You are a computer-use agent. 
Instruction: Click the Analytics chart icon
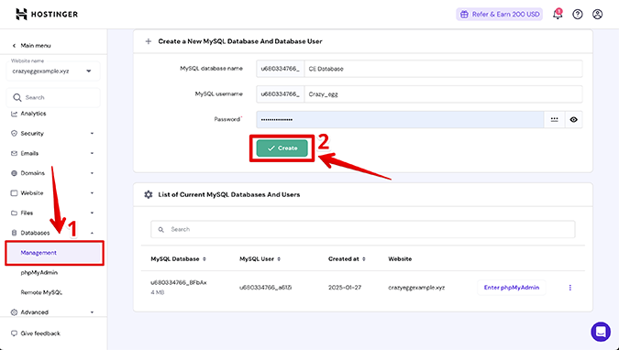[x=14, y=114]
